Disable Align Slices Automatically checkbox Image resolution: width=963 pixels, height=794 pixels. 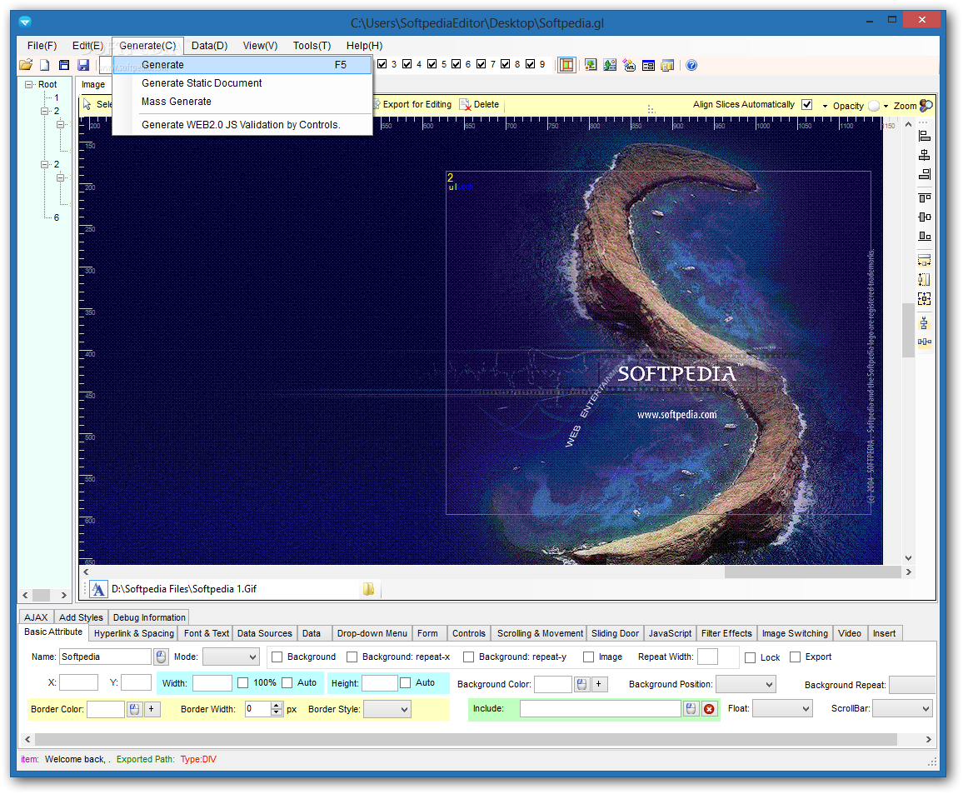[807, 104]
